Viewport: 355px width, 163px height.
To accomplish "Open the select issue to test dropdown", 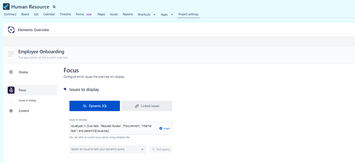I will click(x=108, y=149).
